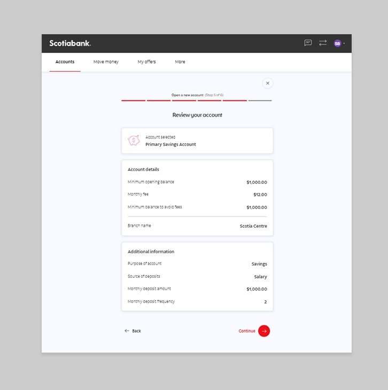Image resolution: width=388 pixels, height=390 pixels.
Task: Click the Additional information heading
Action: pos(151,252)
